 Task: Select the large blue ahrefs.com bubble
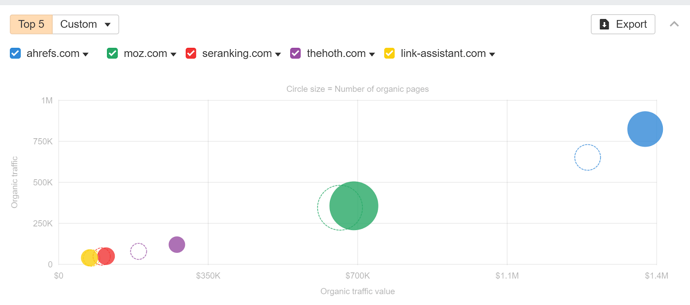point(644,128)
